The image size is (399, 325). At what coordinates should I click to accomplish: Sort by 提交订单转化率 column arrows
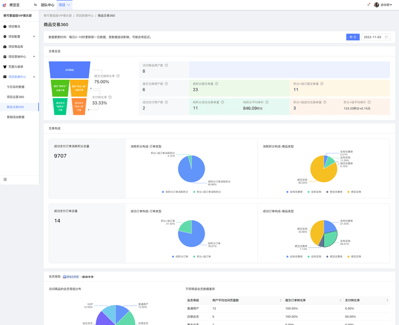tap(340, 300)
